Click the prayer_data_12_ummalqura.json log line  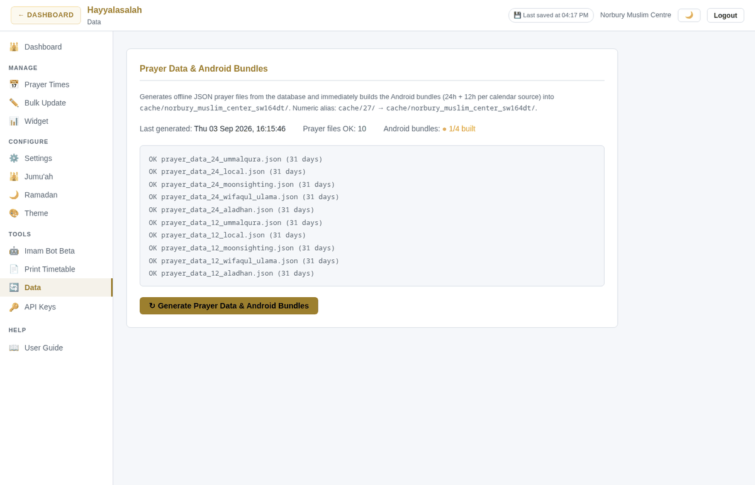(236, 223)
